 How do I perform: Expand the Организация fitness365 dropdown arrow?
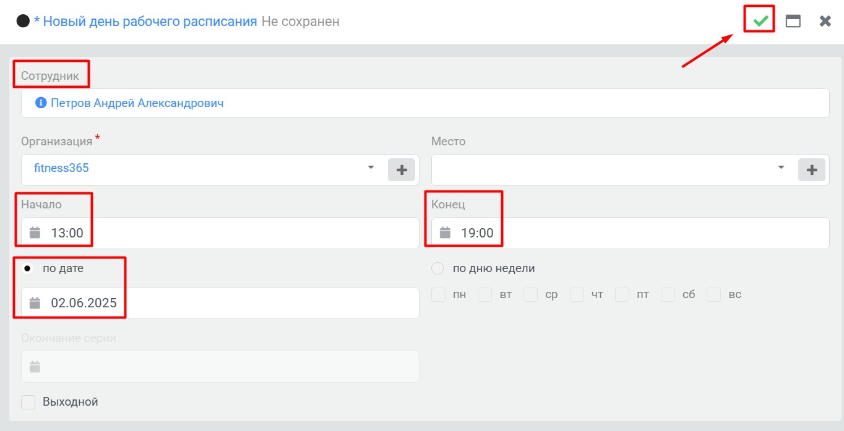click(x=371, y=168)
